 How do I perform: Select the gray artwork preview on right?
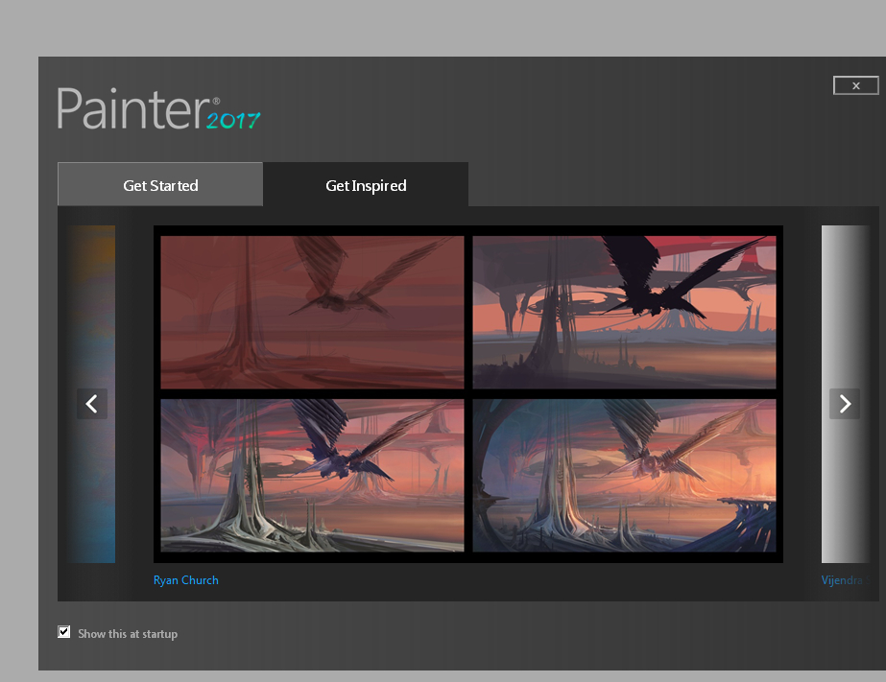point(846,394)
